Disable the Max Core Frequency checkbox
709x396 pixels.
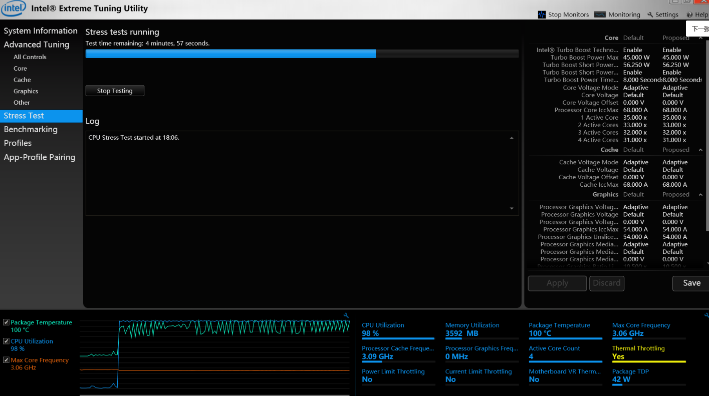click(6, 360)
